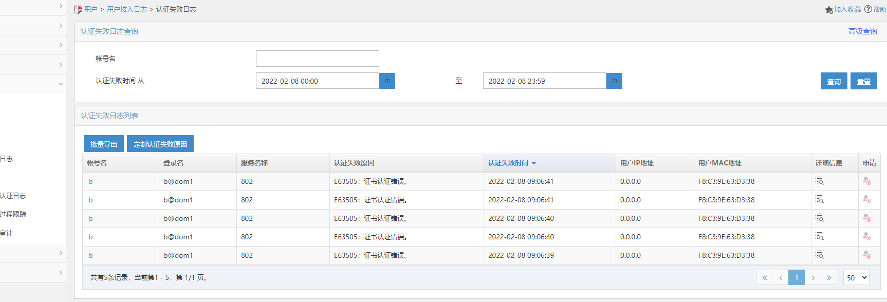Viewport: 887px width, 302px height.
Task: Click the 定制认证失败原因 button
Action: click(160, 144)
